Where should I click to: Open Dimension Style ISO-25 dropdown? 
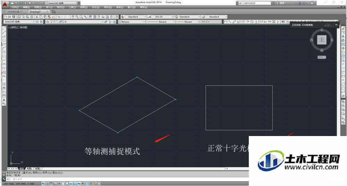tap(163, 17)
